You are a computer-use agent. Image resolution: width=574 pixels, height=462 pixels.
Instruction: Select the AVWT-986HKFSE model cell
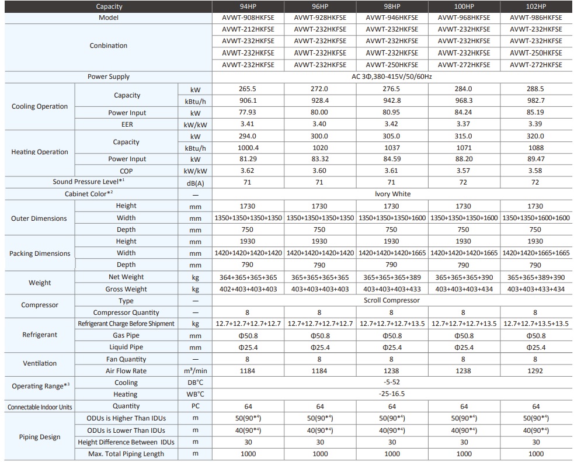point(535,18)
